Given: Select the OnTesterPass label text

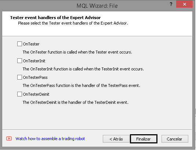Looking at the screenshot, I should (35, 77).
